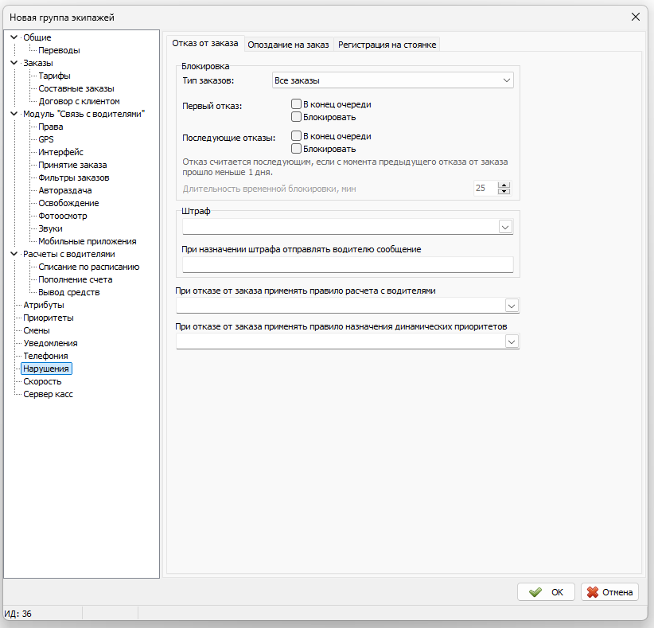Select 'Фильтры заказов' in the tree
Screen dimensions: 654x628
74,177
